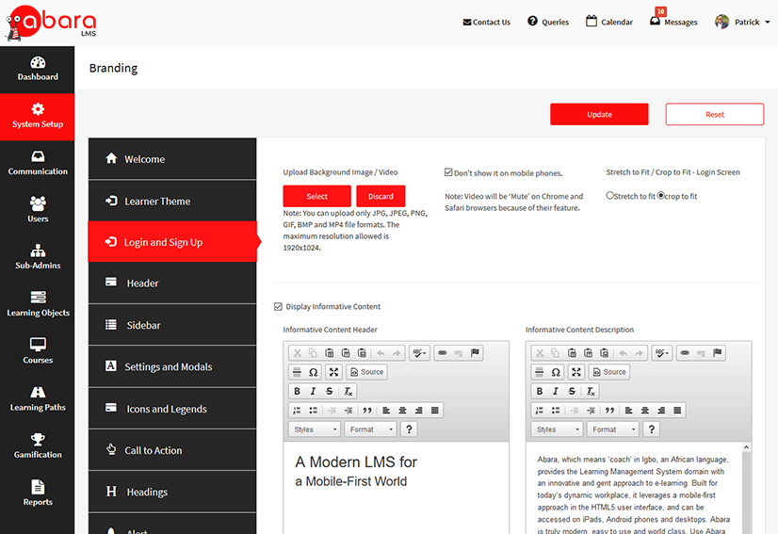Insert a special character in the Description editor
This screenshot has width=778, height=534.
pyautogui.click(x=556, y=372)
